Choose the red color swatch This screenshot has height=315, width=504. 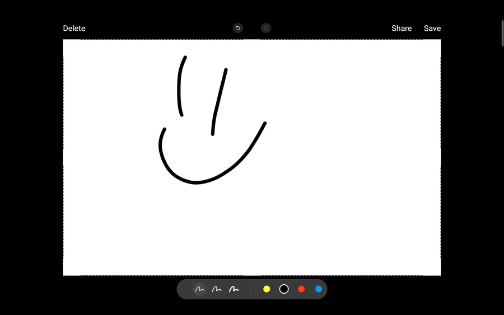[x=301, y=289]
